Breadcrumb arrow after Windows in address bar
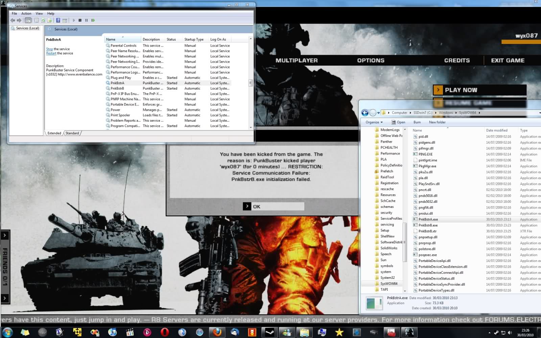The width and height of the screenshot is (541, 338). [456, 113]
